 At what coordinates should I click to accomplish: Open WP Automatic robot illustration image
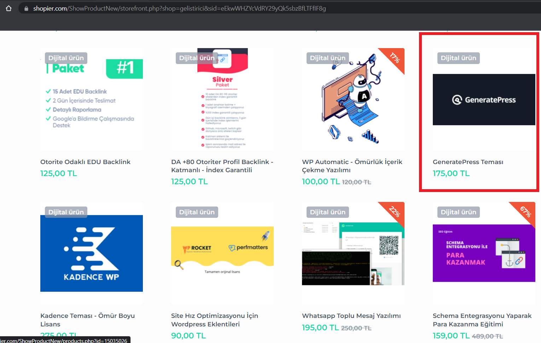[x=353, y=99]
